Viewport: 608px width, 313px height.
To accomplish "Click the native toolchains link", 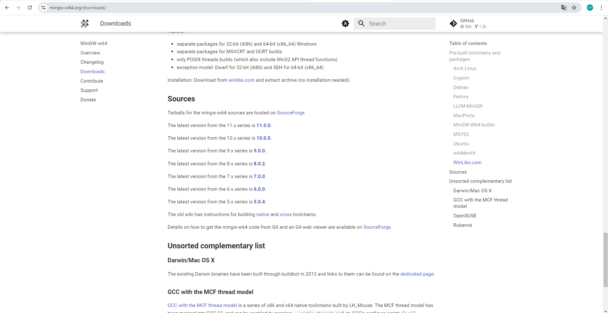I will [263, 214].
